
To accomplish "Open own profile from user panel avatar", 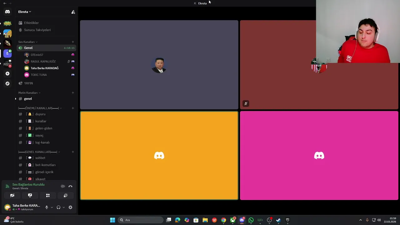I will tap(7, 207).
